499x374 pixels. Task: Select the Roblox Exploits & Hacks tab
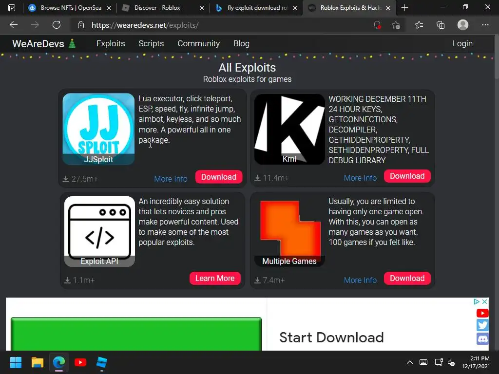point(349,8)
